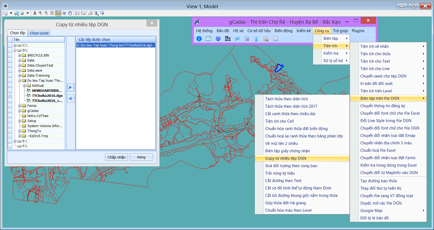Screen dimensions: 434x230
Task: Click the hidden-eye visibility icon in gCadas
Action: 237,39
